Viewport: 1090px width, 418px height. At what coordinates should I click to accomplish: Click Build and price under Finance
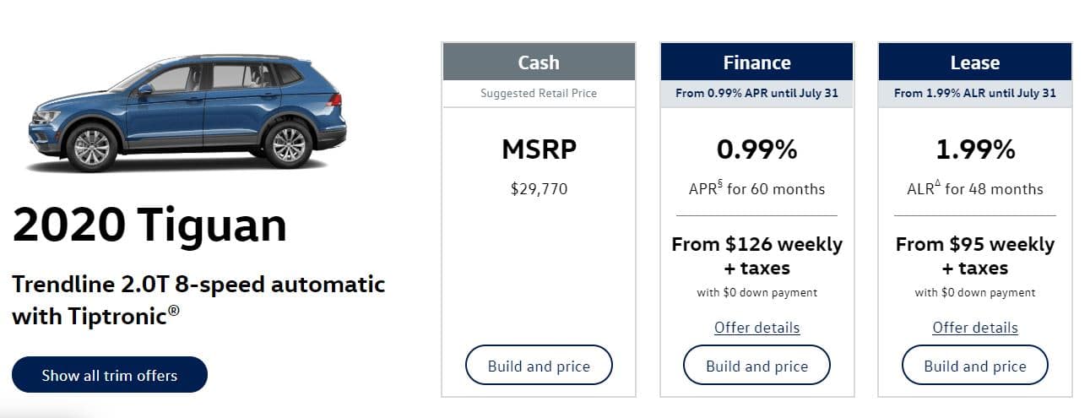tap(756, 366)
